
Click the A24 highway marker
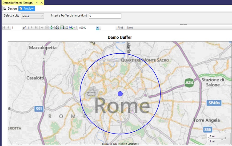pos(189,82)
